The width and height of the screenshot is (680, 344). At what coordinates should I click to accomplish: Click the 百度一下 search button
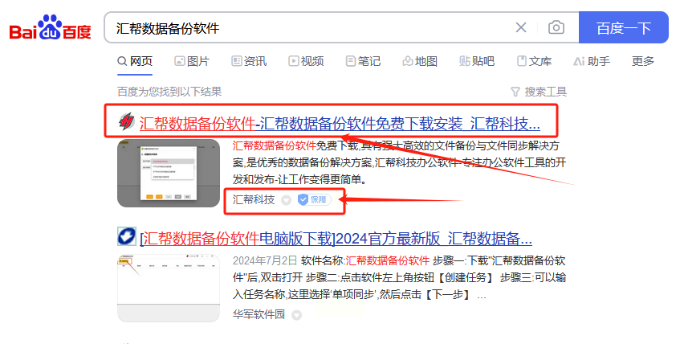pos(624,28)
